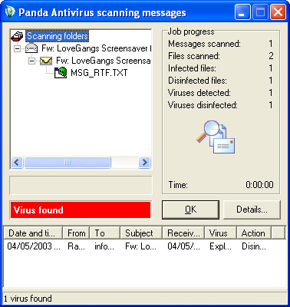Select the top-level Fw: LoveGangs Screensaver folder
Image resolution: width=290 pixels, height=307 pixels.
[x=96, y=48]
